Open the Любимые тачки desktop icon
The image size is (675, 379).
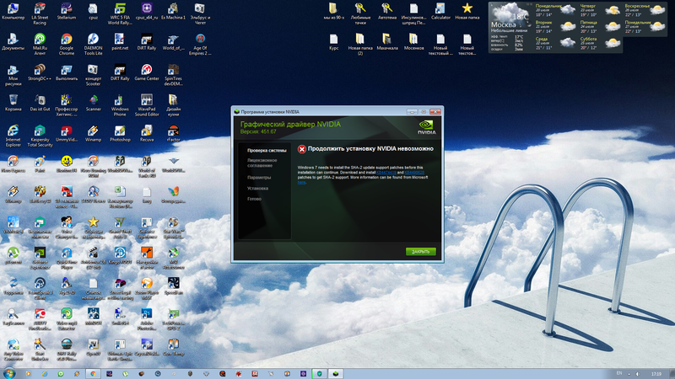[360, 14]
